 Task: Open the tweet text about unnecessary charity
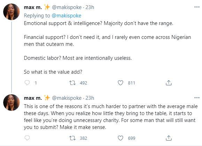[111, 117]
